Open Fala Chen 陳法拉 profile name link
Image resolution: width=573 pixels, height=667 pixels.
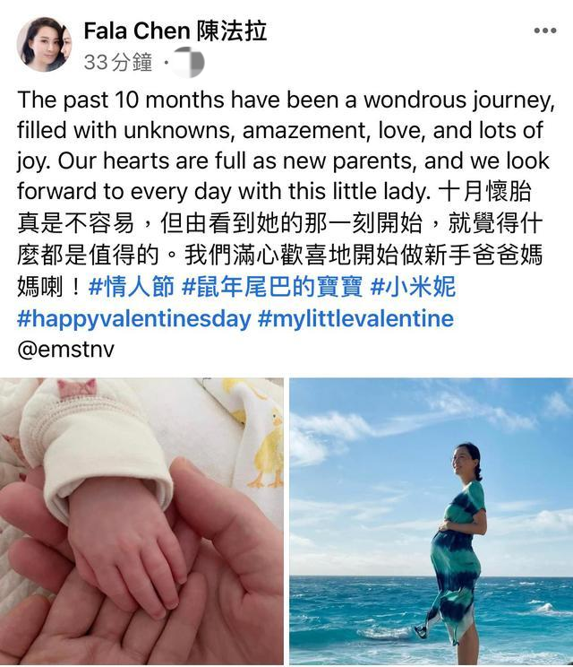[x=175, y=31]
